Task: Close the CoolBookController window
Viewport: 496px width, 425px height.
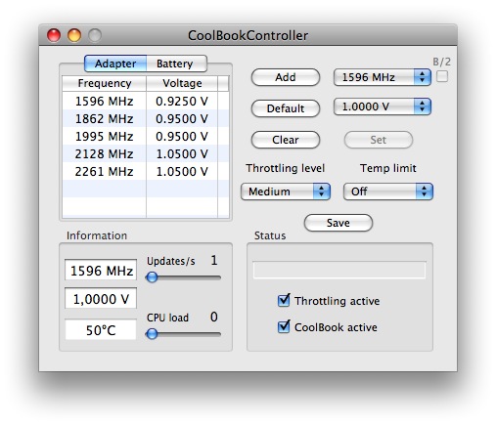Action: pyautogui.click(x=54, y=35)
